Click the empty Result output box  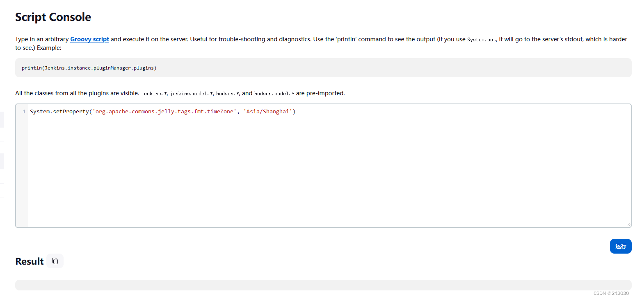tap(323, 285)
